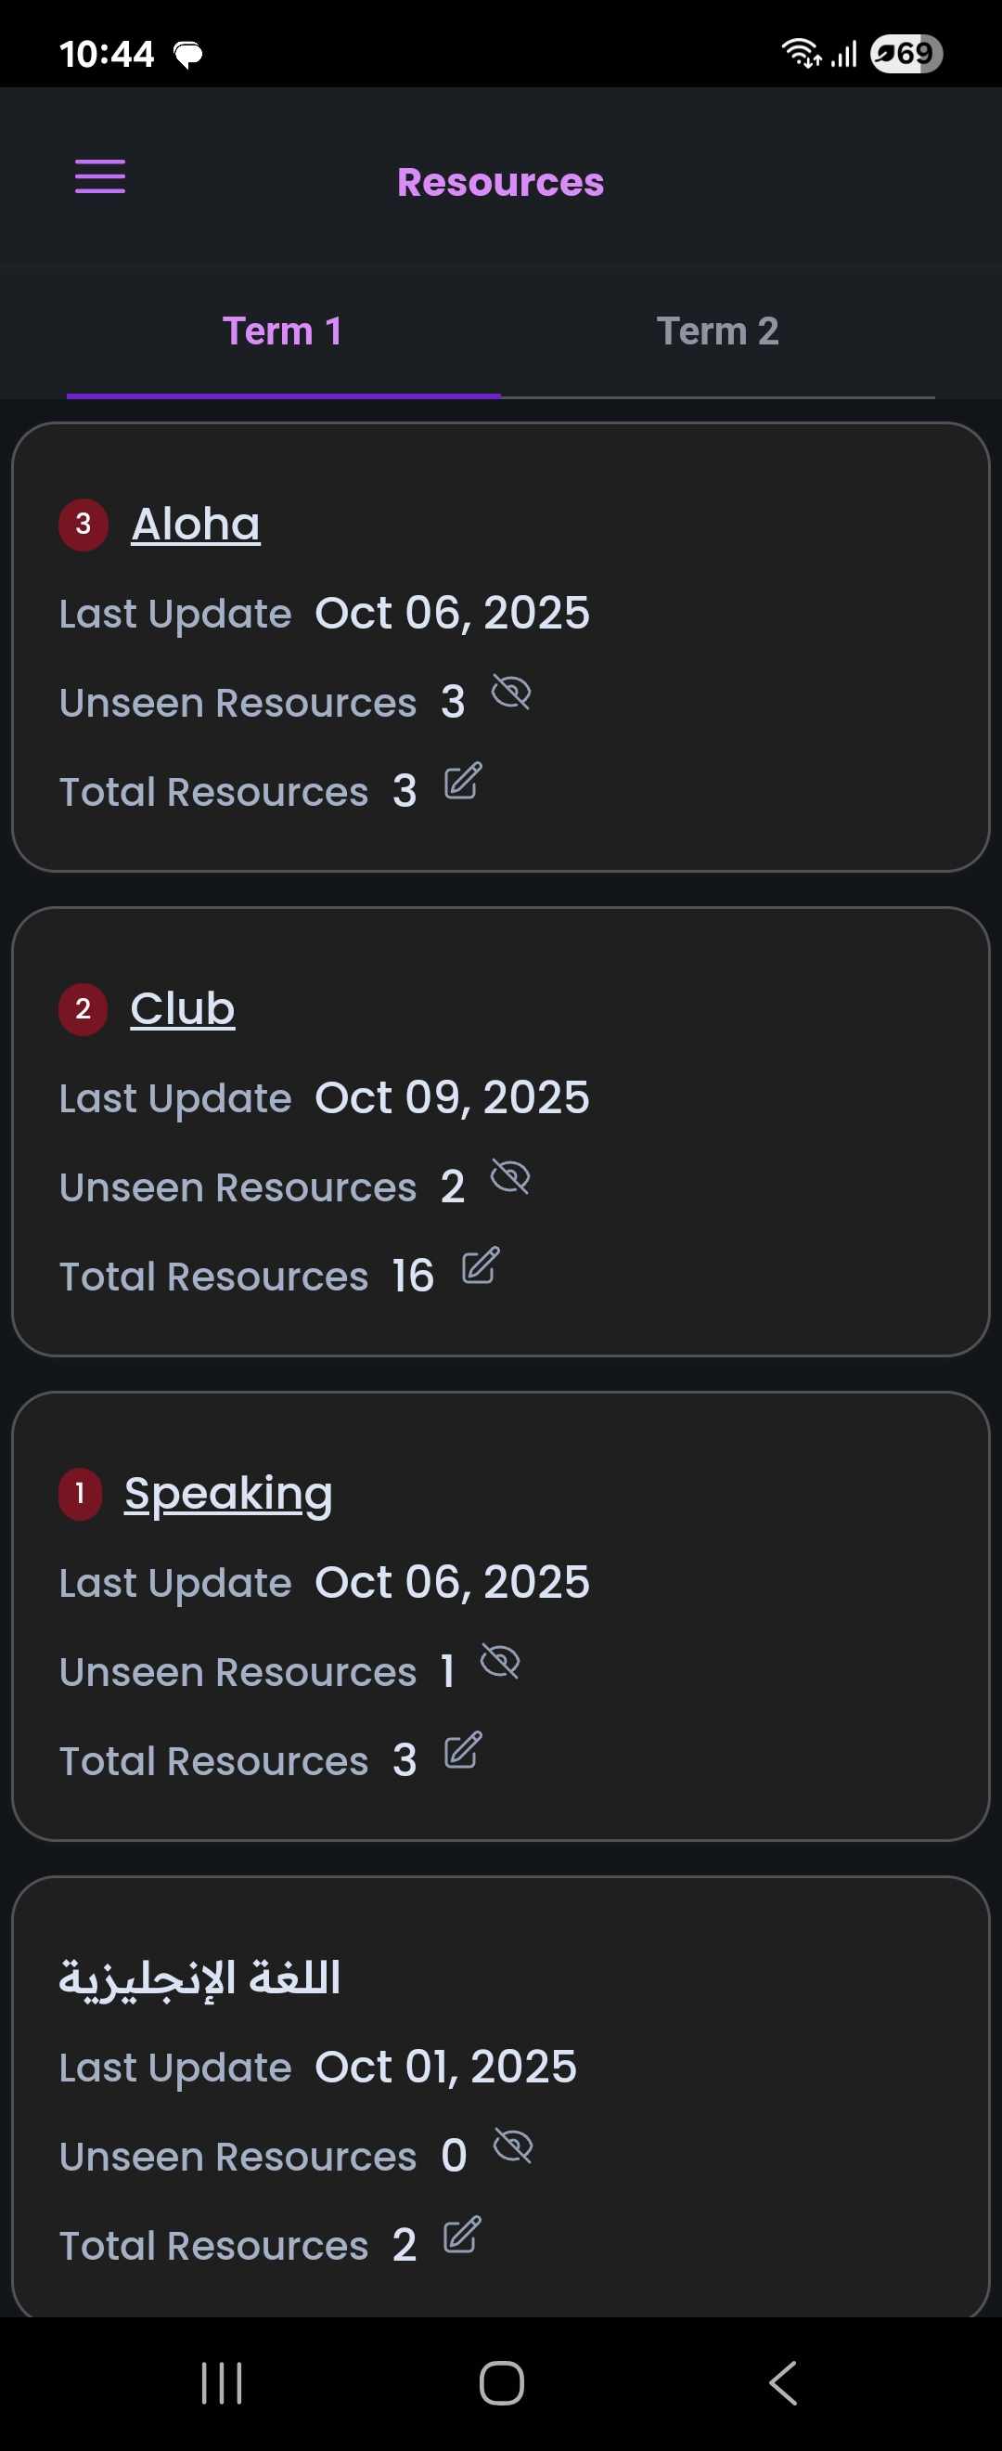
Task: Click edit icon on the Arabic course card
Action: [463, 2236]
